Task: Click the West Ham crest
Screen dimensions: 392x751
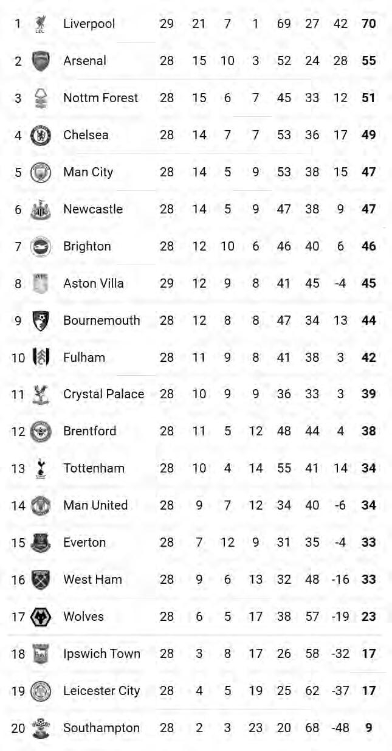Action: coord(41,580)
